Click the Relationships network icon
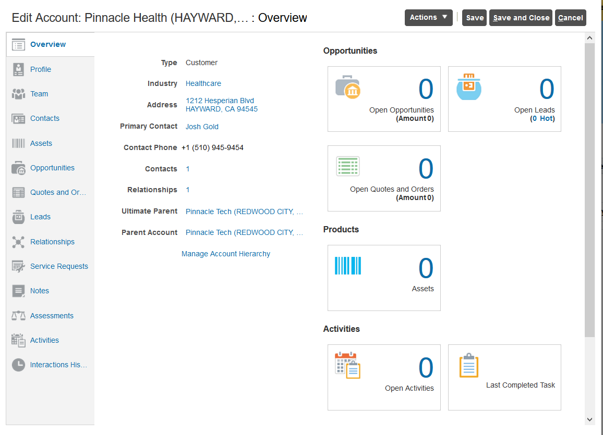The height and width of the screenshot is (435, 603). (x=18, y=242)
